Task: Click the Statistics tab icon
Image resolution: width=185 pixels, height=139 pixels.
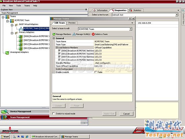Action: pos(131,10)
